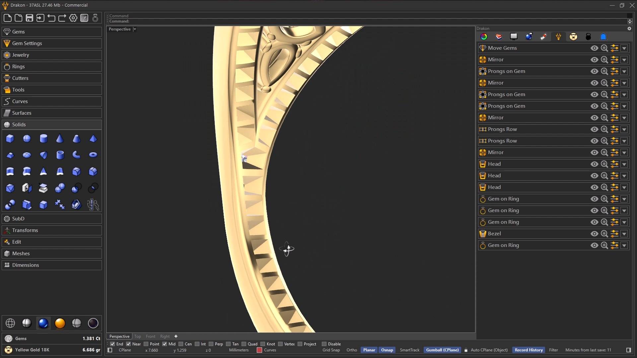The height and width of the screenshot is (358, 637).
Task: Enable the Perp osnap checkbox
Action: click(211, 344)
